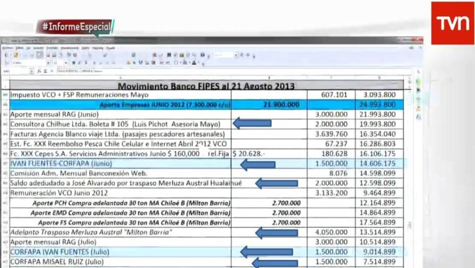Click the New document icon in the toolbar
Screen dimensions: 475x268
tap(6, 55)
